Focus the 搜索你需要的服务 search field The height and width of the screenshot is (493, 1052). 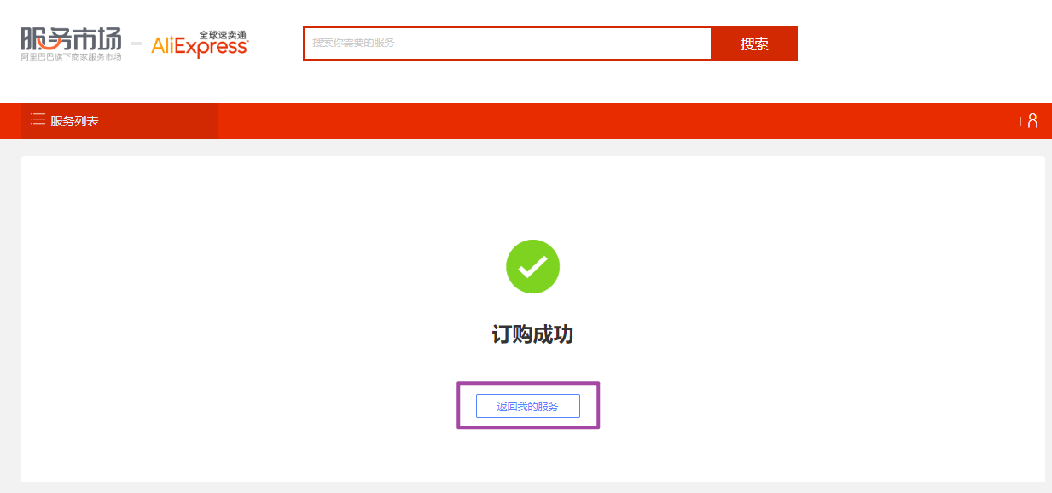(507, 43)
